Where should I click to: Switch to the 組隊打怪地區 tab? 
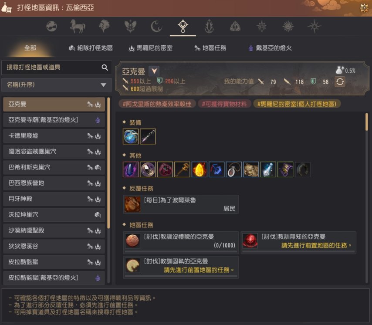[x=91, y=48]
